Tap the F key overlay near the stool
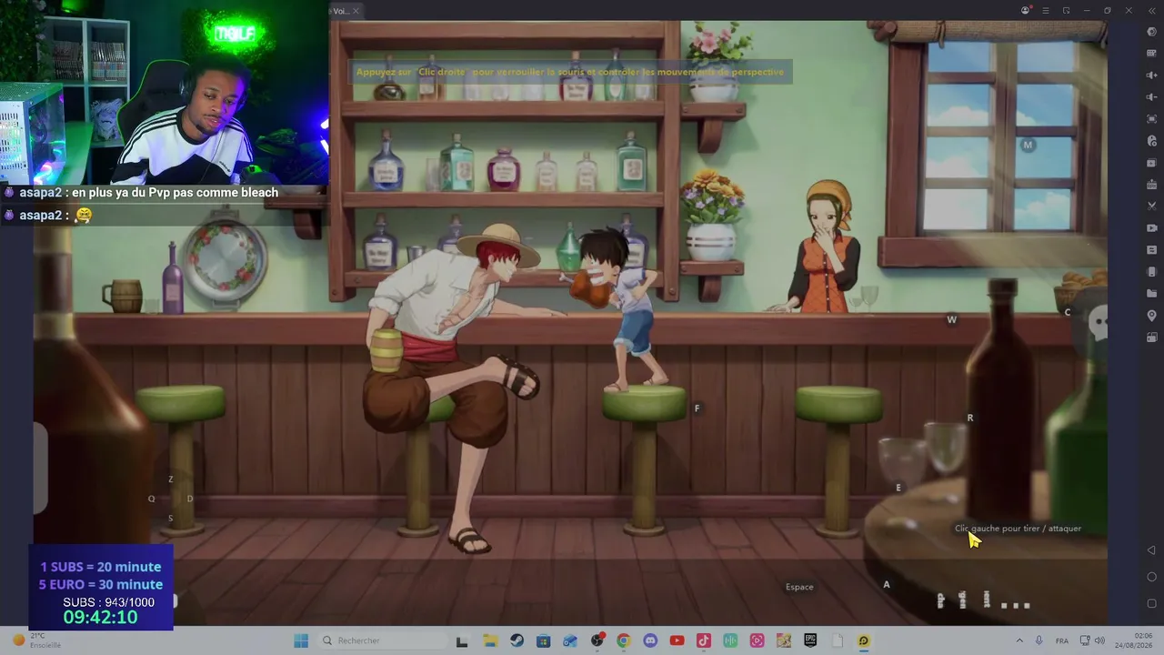The height and width of the screenshot is (655, 1164). pos(697,408)
